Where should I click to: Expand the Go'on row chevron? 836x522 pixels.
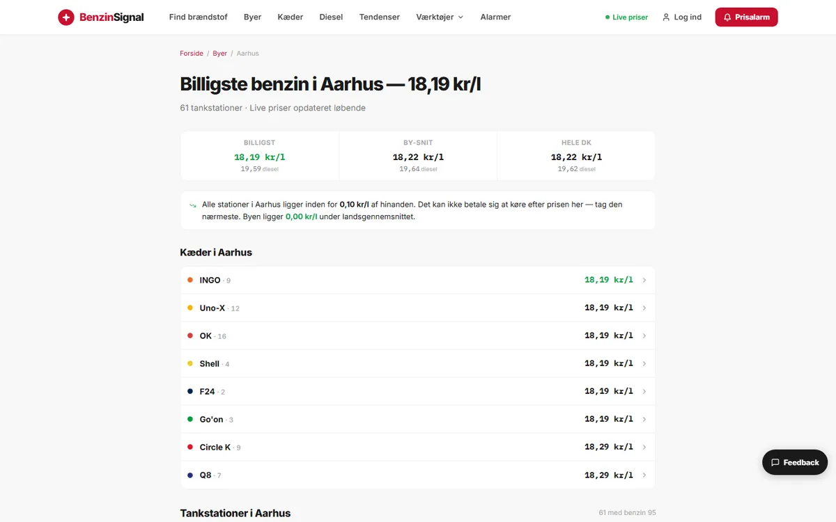[644, 420]
